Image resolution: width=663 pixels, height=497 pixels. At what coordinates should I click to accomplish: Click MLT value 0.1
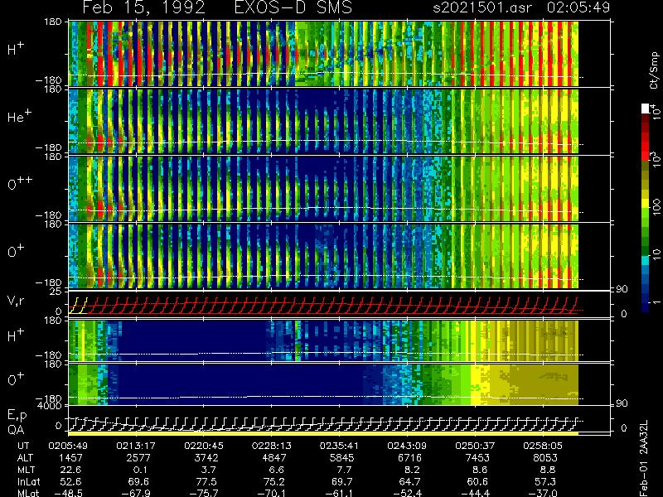tap(140, 470)
